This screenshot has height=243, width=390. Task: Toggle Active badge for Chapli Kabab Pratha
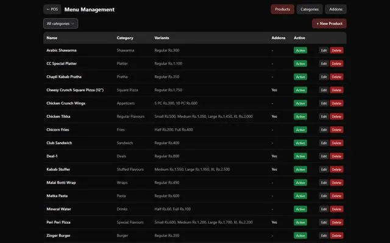point(300,77)
